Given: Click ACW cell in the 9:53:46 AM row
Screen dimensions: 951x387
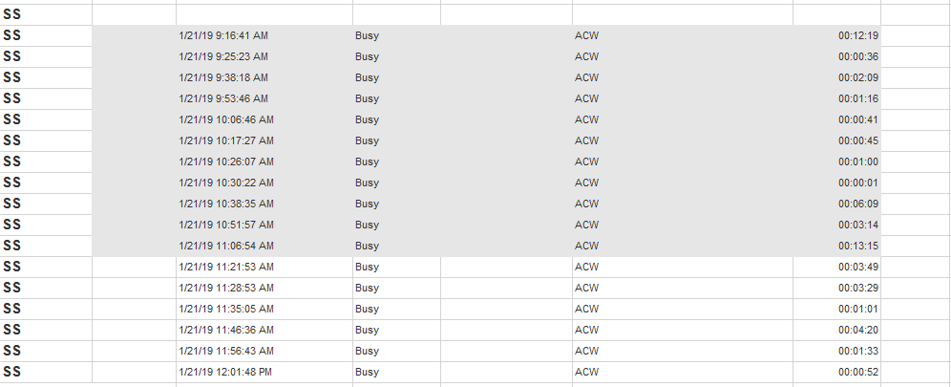Looking at the screenshot, I should pyautogui.click(x=683, y=98).
